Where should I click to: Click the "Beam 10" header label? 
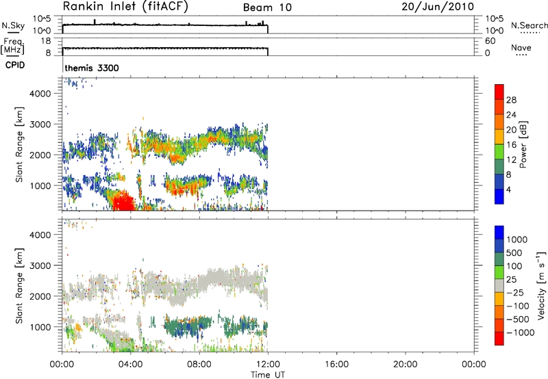coord(267,8)
